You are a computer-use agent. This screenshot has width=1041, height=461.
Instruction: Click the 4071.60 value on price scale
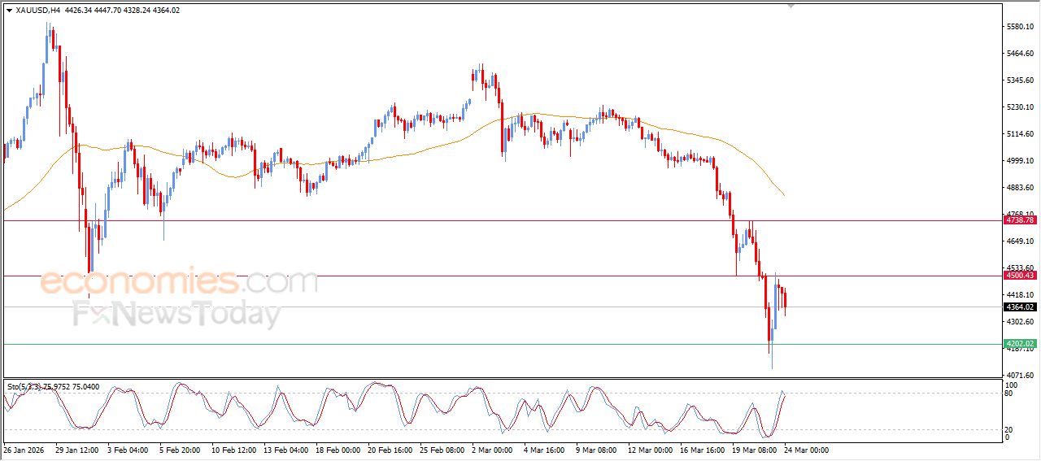pyautogui.click(x=1018, y=375)
